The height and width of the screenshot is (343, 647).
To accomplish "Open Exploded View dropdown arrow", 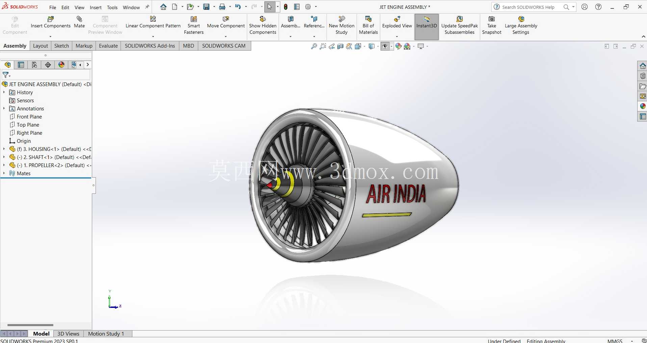I will pos(397,36).
